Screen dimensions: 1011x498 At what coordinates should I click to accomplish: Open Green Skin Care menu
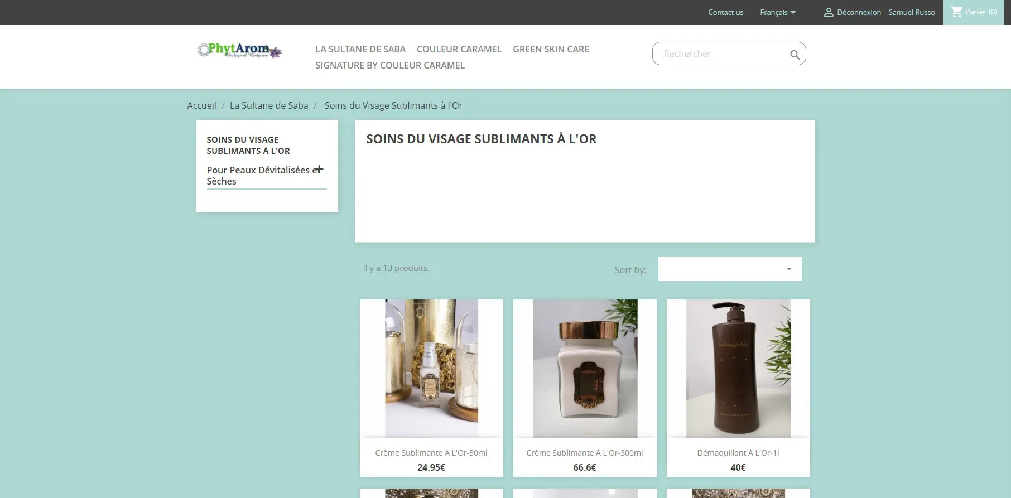click(551, 49)
